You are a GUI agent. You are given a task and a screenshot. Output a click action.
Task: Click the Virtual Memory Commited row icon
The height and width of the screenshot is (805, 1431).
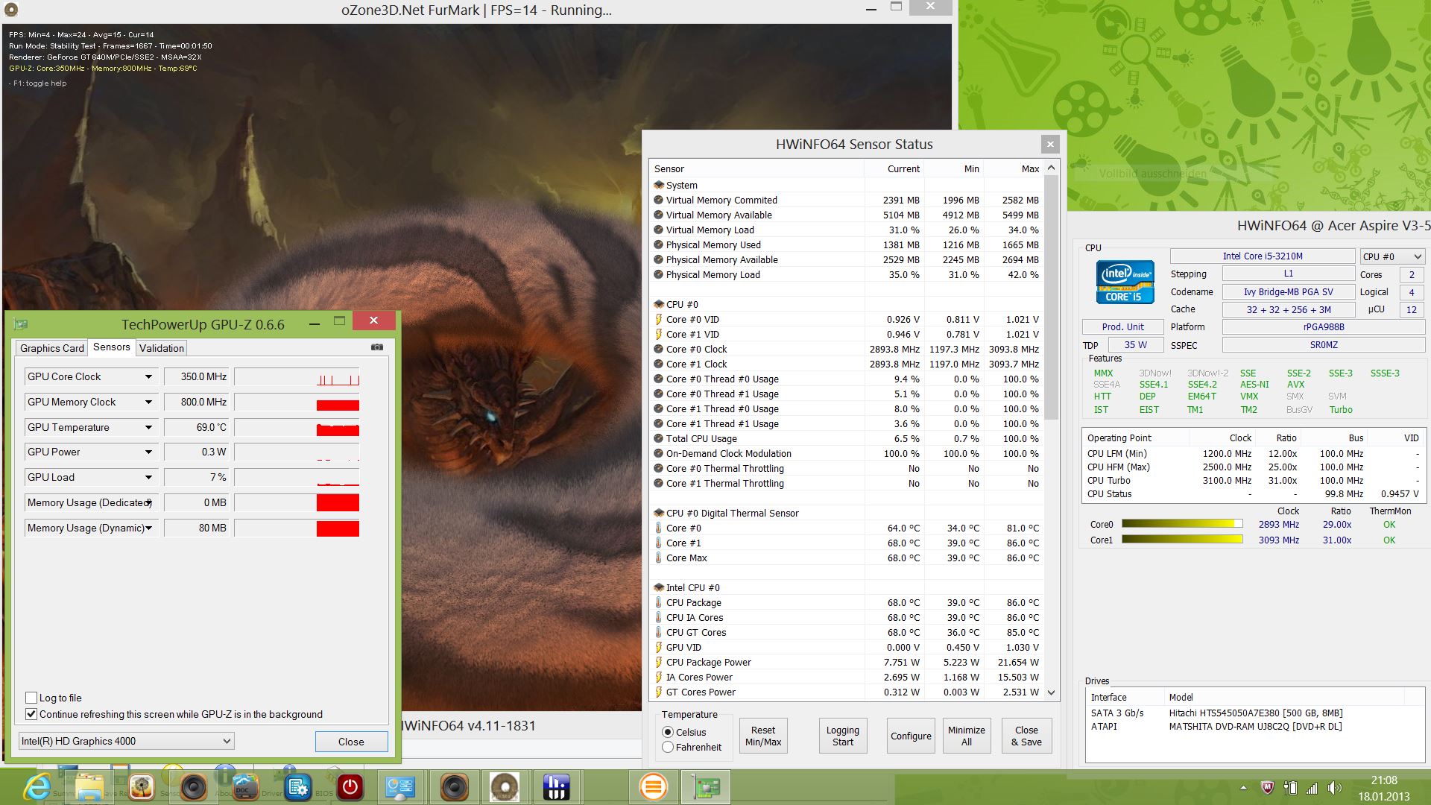tap(658, 200)
